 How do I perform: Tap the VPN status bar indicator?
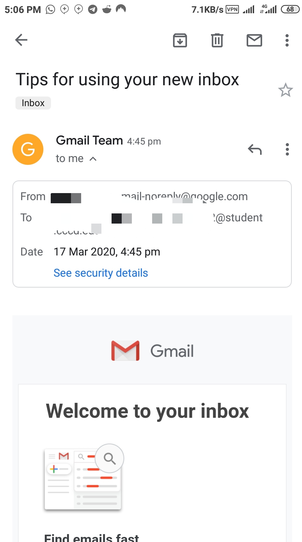[x=232, y=9]
